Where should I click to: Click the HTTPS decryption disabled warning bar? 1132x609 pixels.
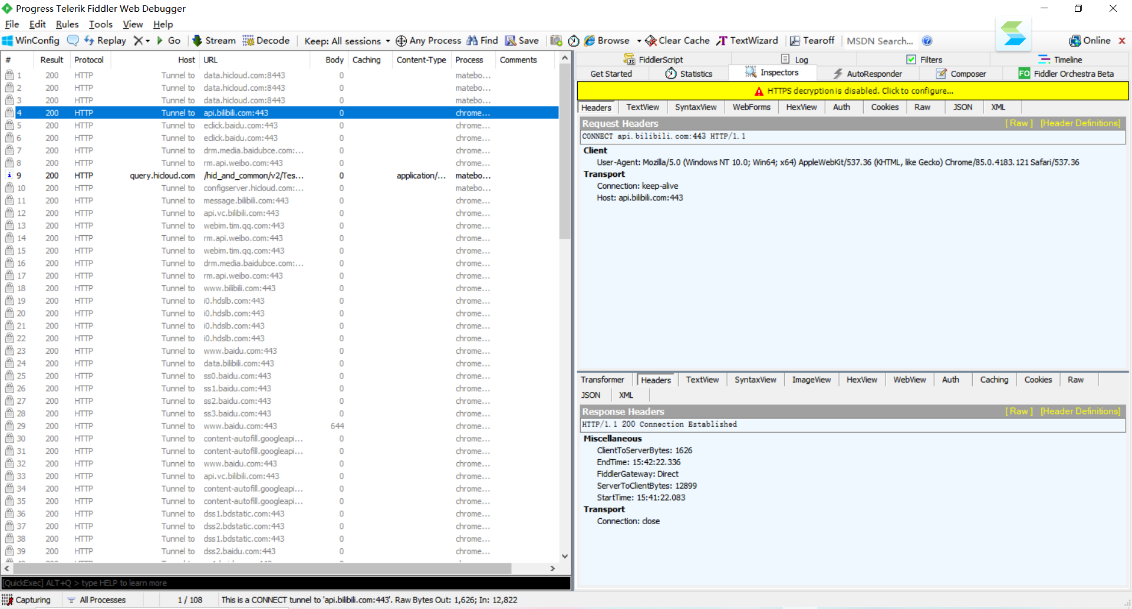point(853,91)
